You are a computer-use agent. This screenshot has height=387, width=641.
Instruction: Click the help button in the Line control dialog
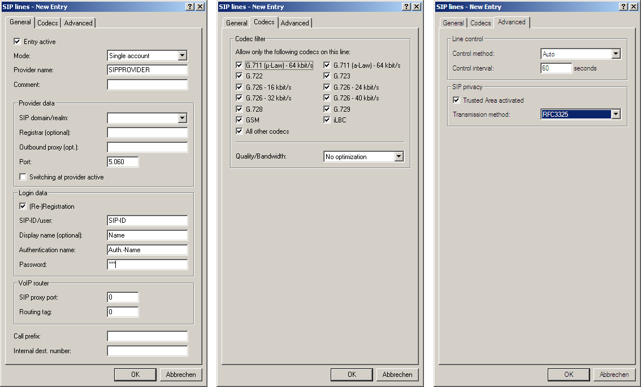click(x=623, y=6)
